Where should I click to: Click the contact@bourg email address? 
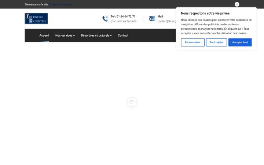coord(167,21)
